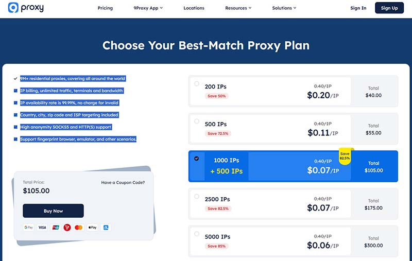Click the blue Alipay payment icon

click(106, 227)
